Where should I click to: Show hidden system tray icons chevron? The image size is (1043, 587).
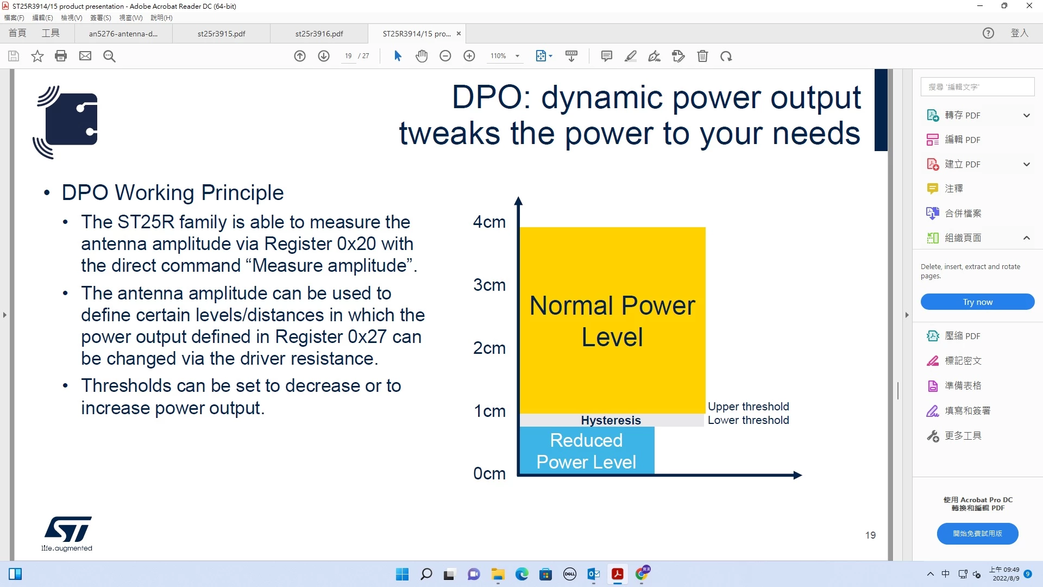tap(931, 574)
